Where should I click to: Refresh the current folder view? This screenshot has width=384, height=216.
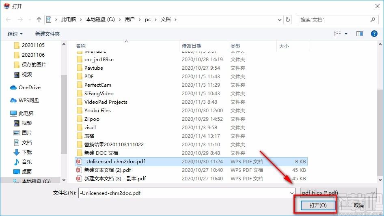tap(288, 19)
